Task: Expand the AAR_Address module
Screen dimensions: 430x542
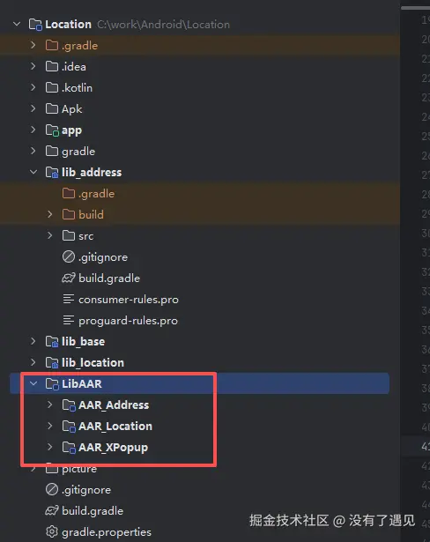Action: [x=49, y=405]
